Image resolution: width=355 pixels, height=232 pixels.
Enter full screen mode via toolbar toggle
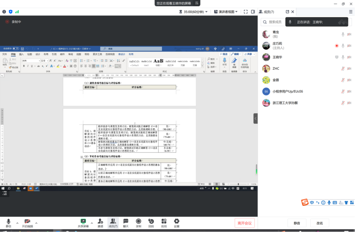pyautogui.click(x=246, y=12)
